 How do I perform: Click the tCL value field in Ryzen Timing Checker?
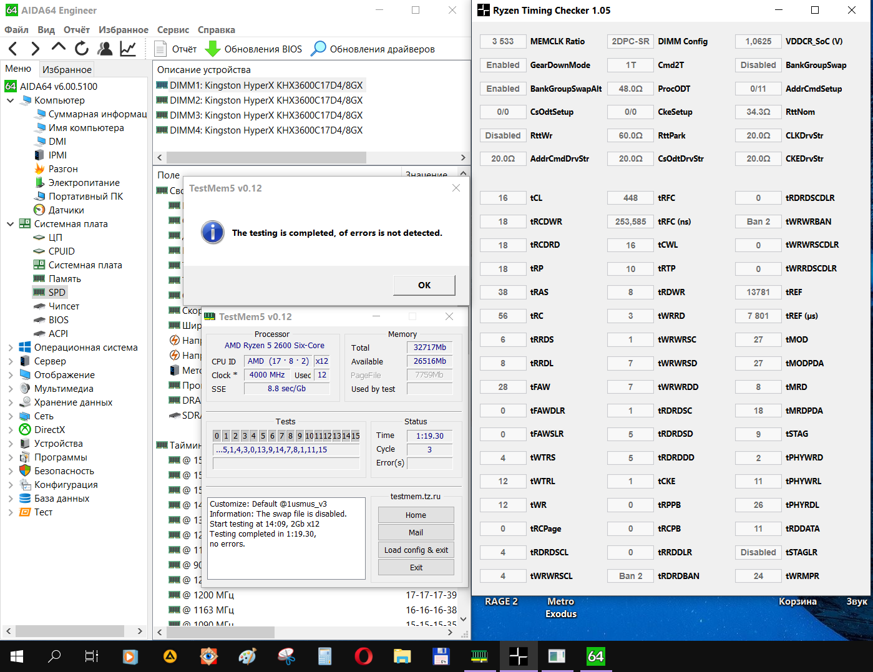[x=503, y=198]
